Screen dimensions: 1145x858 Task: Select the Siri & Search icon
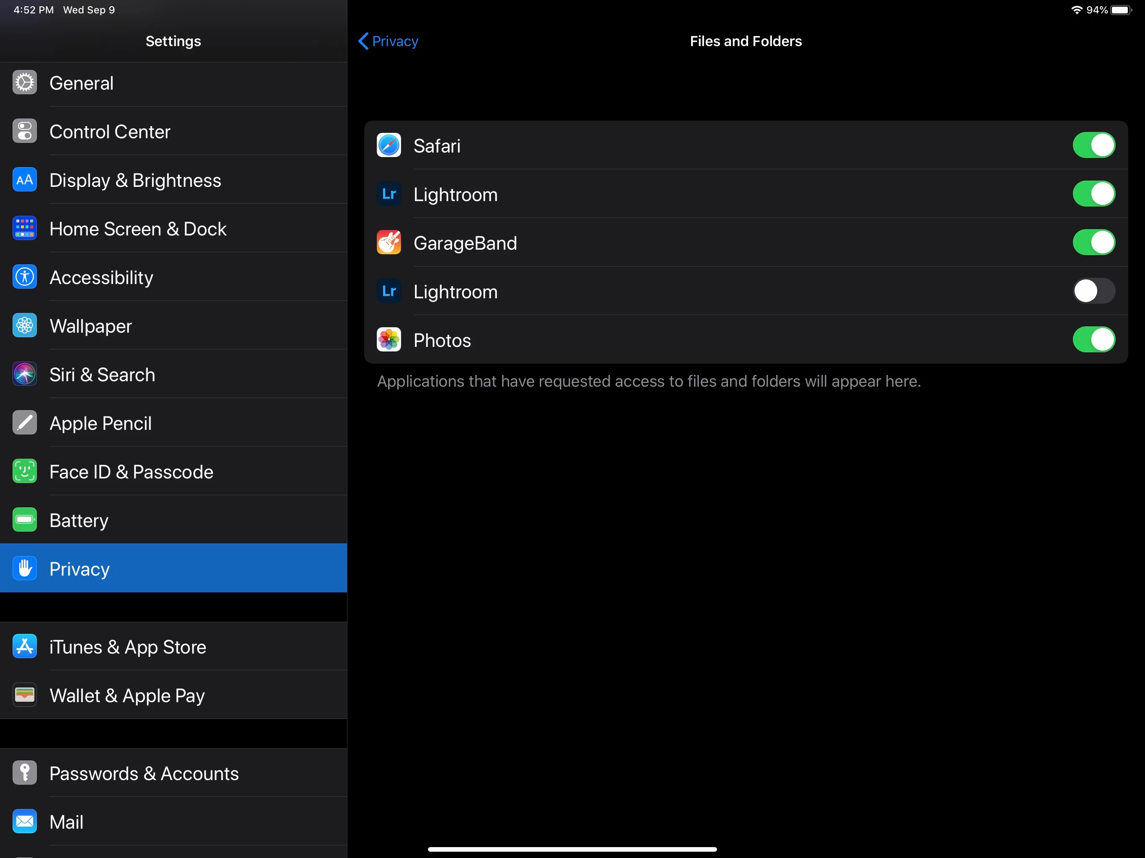(x=24, y=375)
